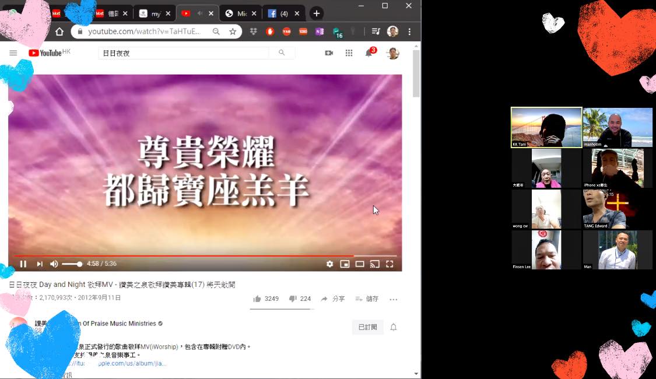This screenshot has width=656, height=379.
Task: Select wong cw's video tile
Action: click(x=546, y=209)
